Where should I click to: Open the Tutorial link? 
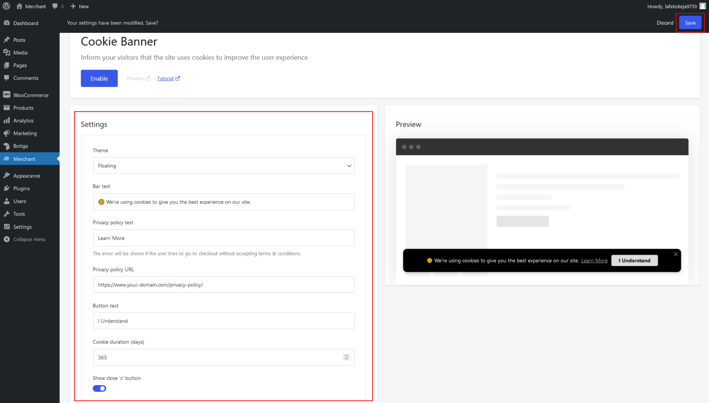coord(168,79)
